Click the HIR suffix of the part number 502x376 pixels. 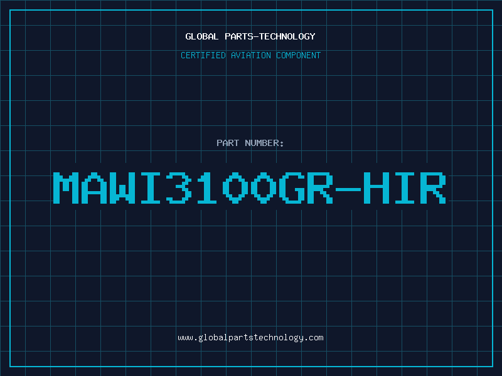point(405,188)
